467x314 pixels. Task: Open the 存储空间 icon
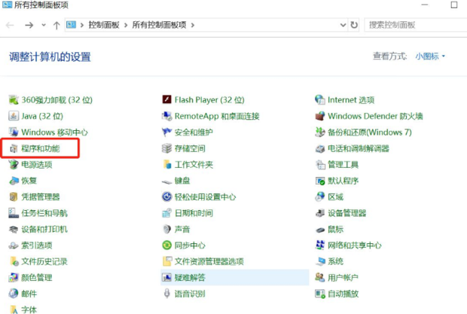166,148
